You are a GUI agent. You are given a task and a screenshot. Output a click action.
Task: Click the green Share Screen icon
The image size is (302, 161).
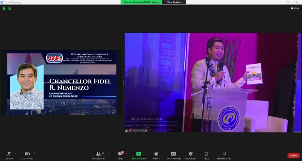[x=139, y=154]
